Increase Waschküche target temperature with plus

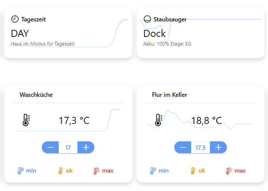[86, 148]
